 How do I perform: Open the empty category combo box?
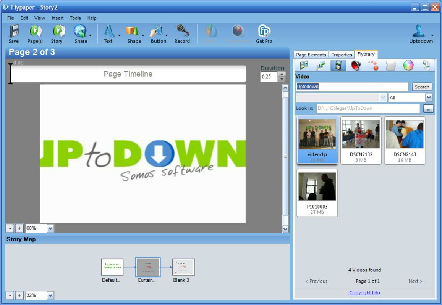[x=341, y=98]
